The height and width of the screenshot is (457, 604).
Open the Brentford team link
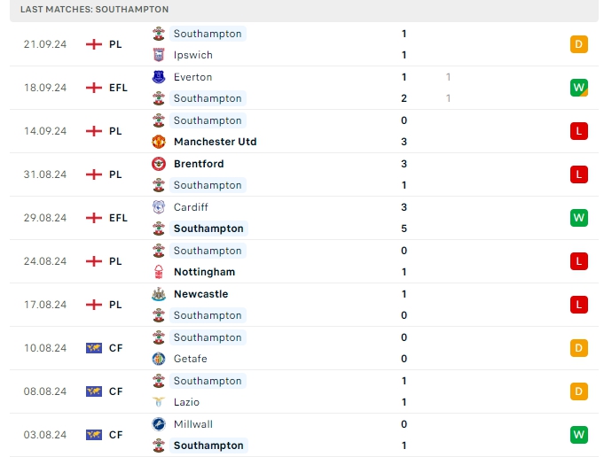pos(199,164)
